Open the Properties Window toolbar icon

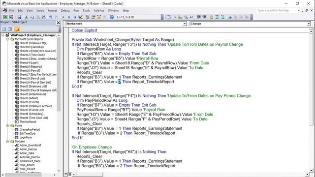(93, 17)
